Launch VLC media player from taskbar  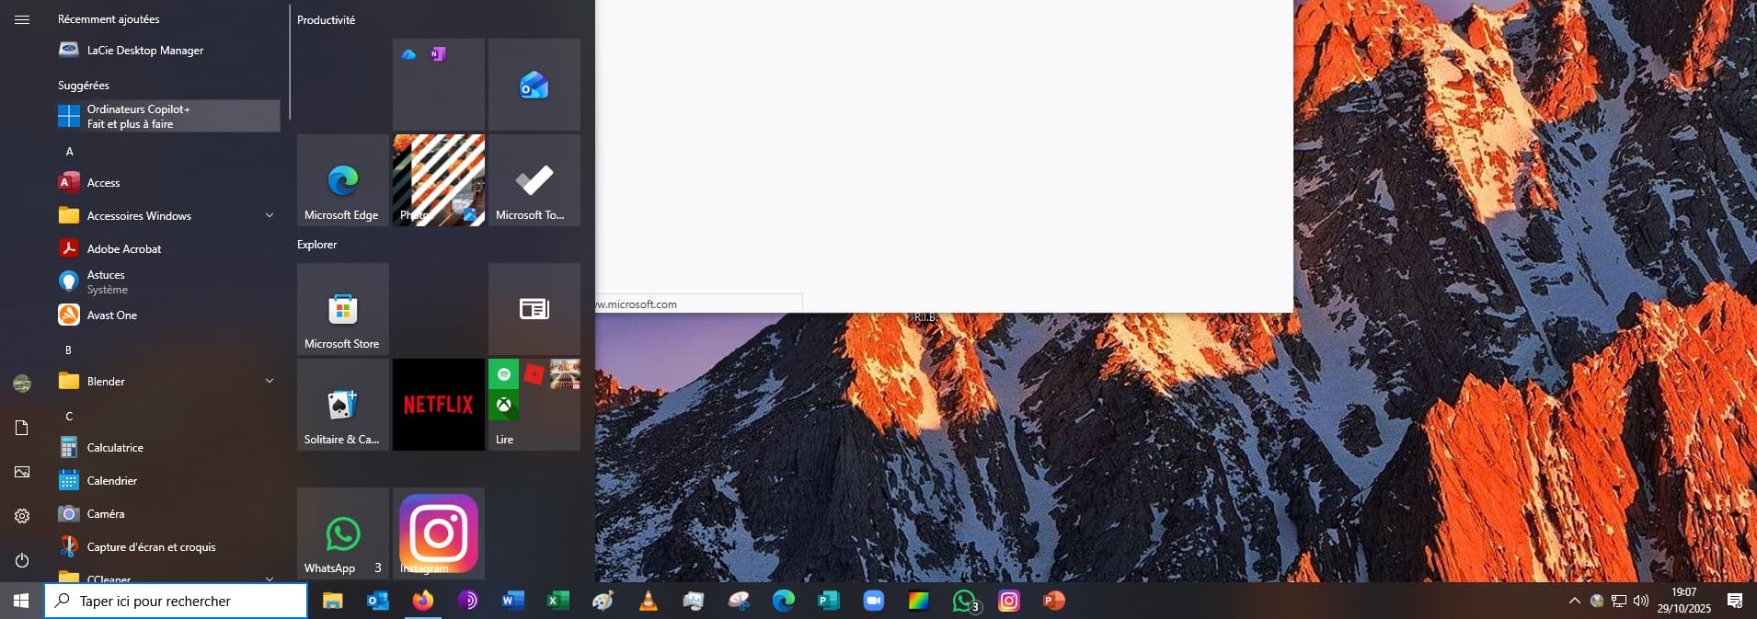648,601
